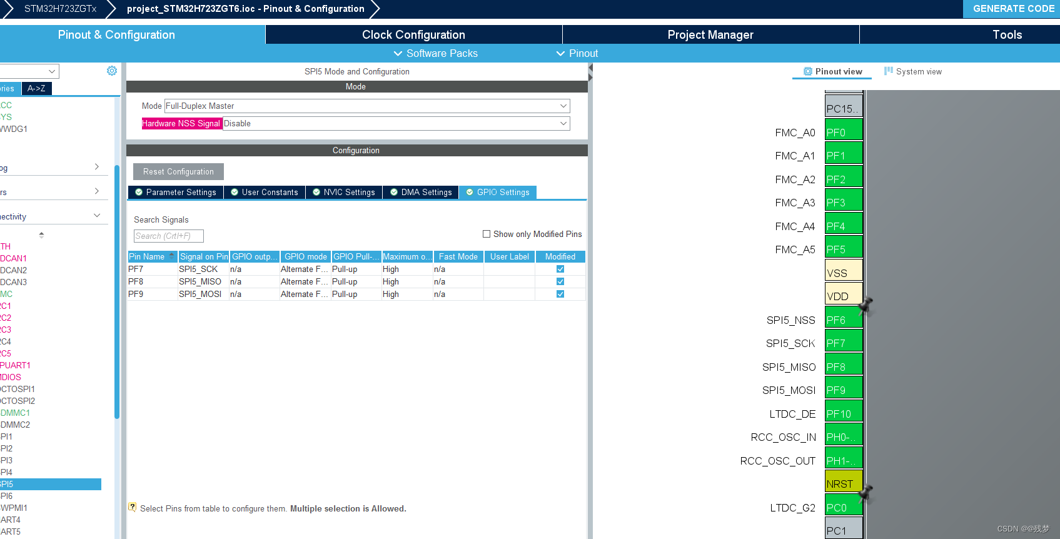Open the peripheral search combo box
Screen dimensions: 1060x539
pyautogui.click(x=29, y=71)
